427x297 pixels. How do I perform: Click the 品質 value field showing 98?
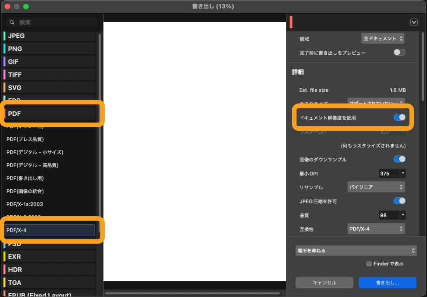(389, 215)
